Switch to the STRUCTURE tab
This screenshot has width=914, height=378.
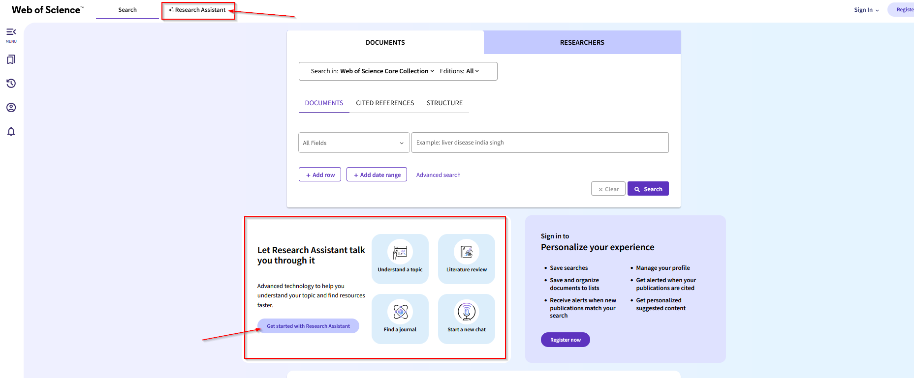444,103
